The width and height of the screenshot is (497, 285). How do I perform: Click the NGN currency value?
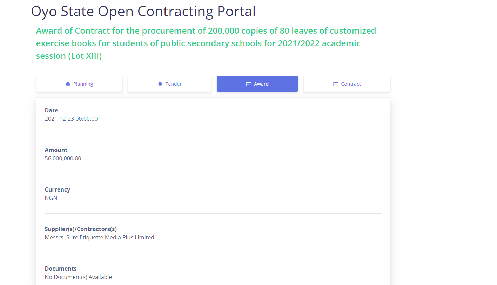51,198
